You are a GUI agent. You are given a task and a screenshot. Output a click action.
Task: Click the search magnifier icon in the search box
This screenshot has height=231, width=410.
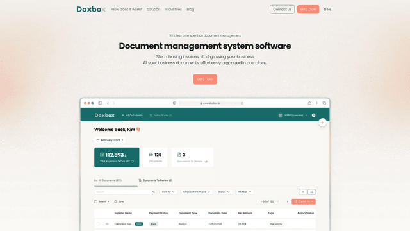tap(154, 192)
